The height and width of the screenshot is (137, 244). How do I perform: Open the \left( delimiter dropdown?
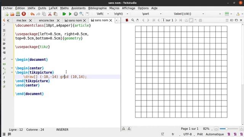pos(108,14)
